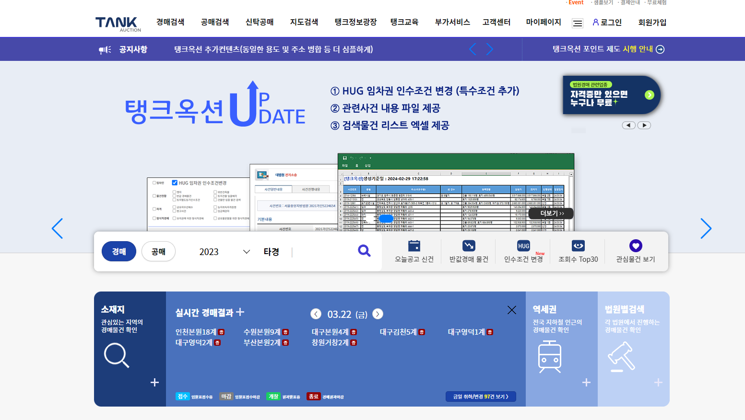Open 조회수 Top30 eye icon
Screen dimensions: 745x420
[578, 246]
